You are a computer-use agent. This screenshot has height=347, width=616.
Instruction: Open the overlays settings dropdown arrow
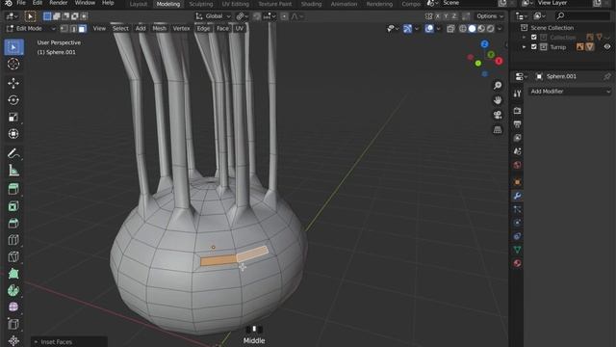point(439,28)
